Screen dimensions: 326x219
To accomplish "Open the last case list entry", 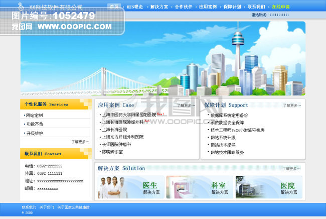I will (112, 152).
